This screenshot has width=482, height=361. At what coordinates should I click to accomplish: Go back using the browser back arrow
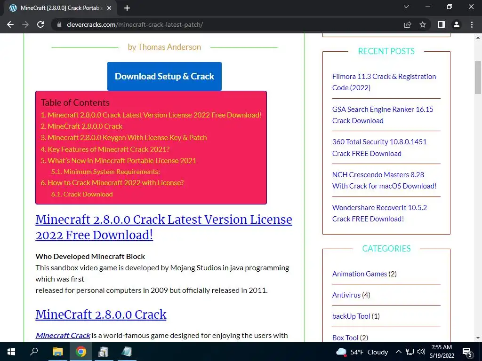coord(10,24)
